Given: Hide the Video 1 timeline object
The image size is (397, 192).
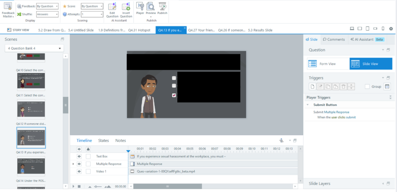Looking at the screenshot, I should [x=79, y=171].
